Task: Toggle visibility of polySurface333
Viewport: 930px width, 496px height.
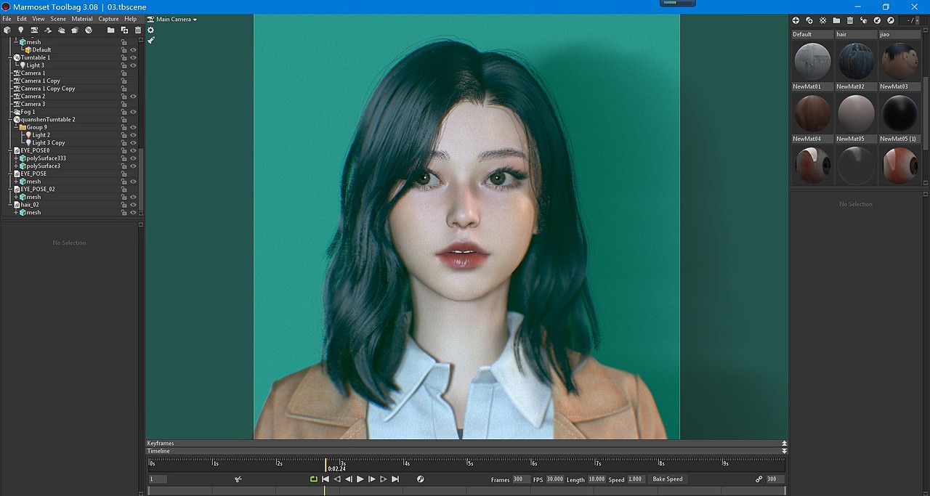Action: pyautogui.click(x=133, y=158)
